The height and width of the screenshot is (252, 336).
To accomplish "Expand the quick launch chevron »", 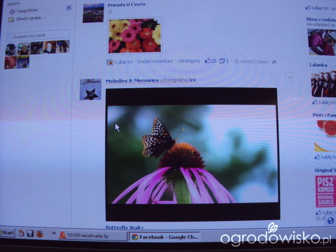I will 54,233.
